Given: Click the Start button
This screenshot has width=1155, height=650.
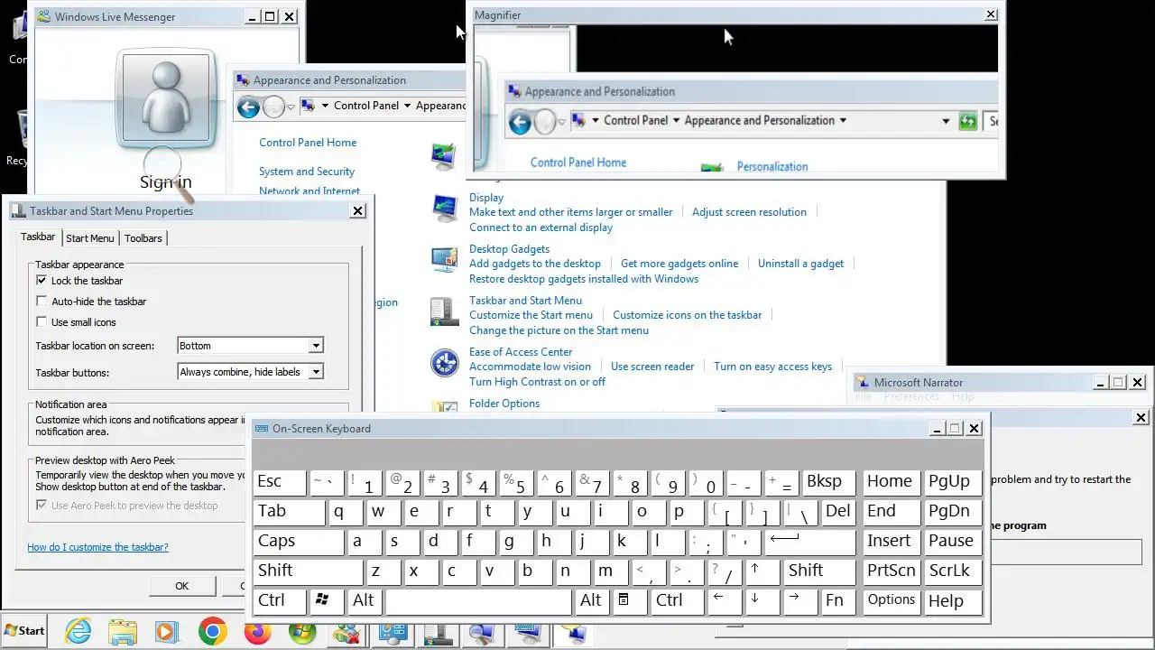Looking at the screenshot, I should 24,631.
